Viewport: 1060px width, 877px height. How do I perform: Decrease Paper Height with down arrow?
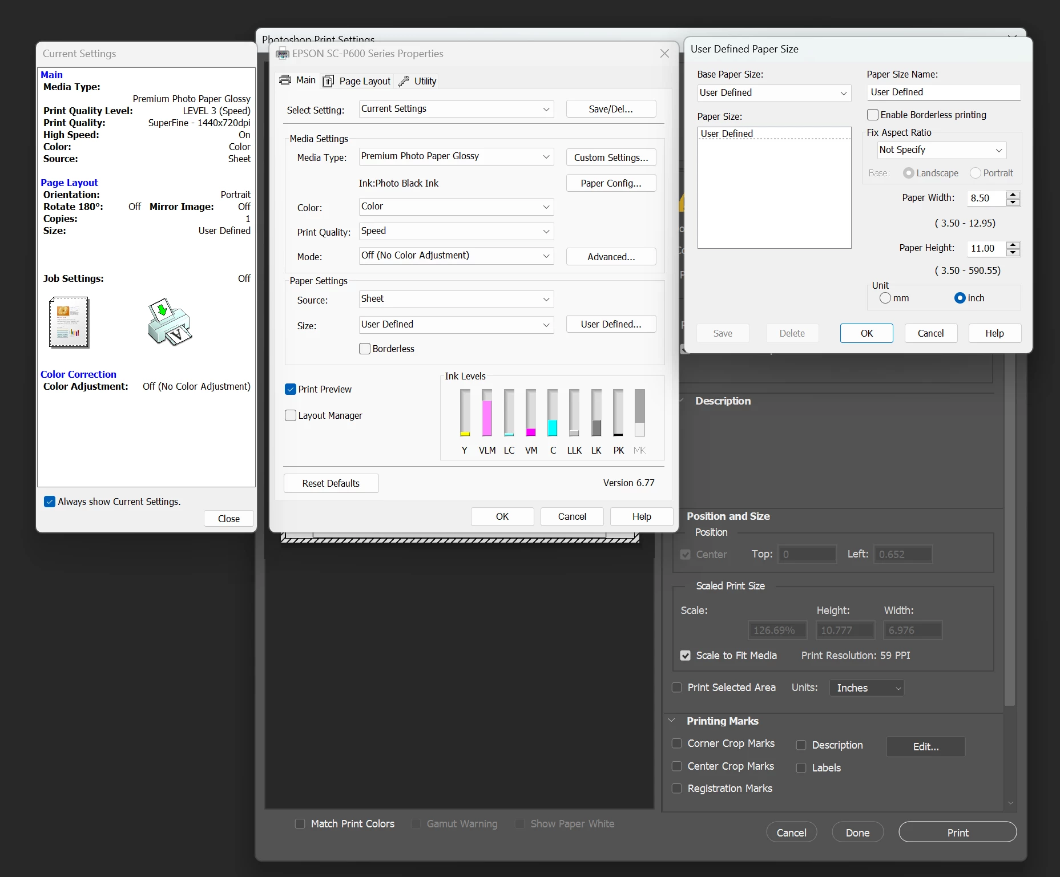(1013, 252)
